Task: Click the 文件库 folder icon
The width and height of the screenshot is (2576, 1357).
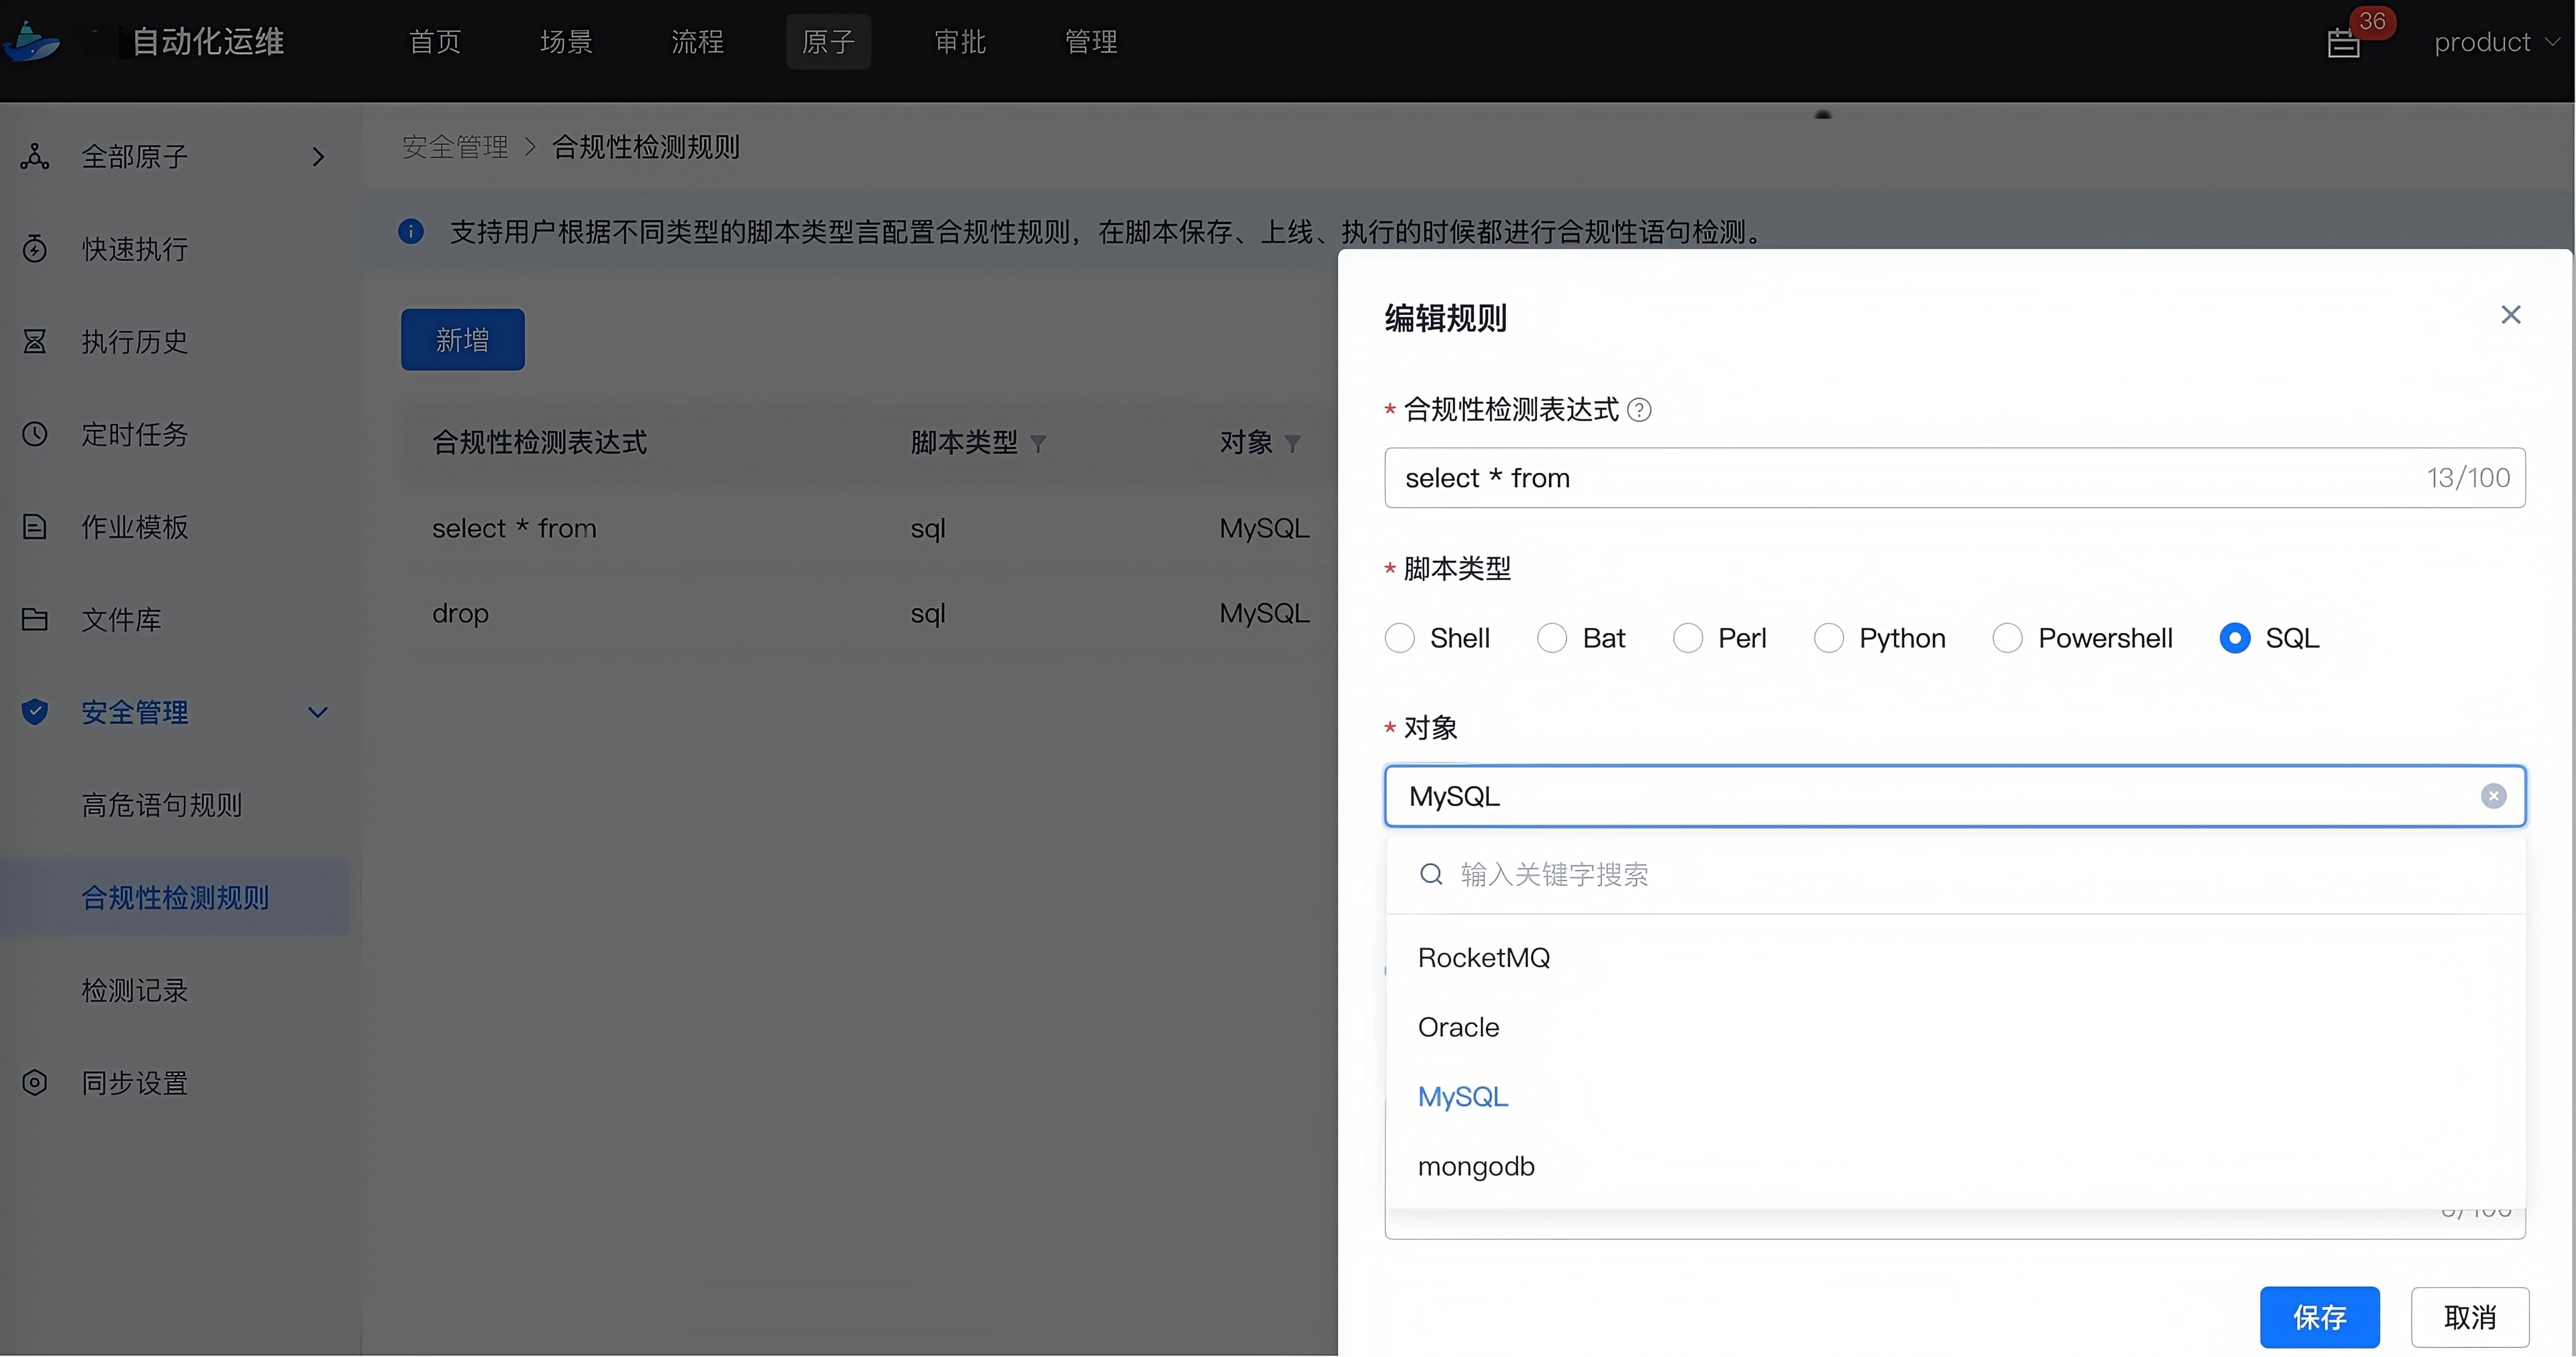Action: pyautogui.click(x=35, y=620)
